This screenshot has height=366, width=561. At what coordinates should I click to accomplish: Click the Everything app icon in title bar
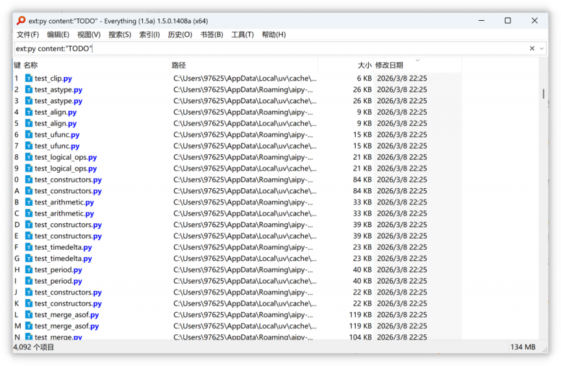coord(21,21)
